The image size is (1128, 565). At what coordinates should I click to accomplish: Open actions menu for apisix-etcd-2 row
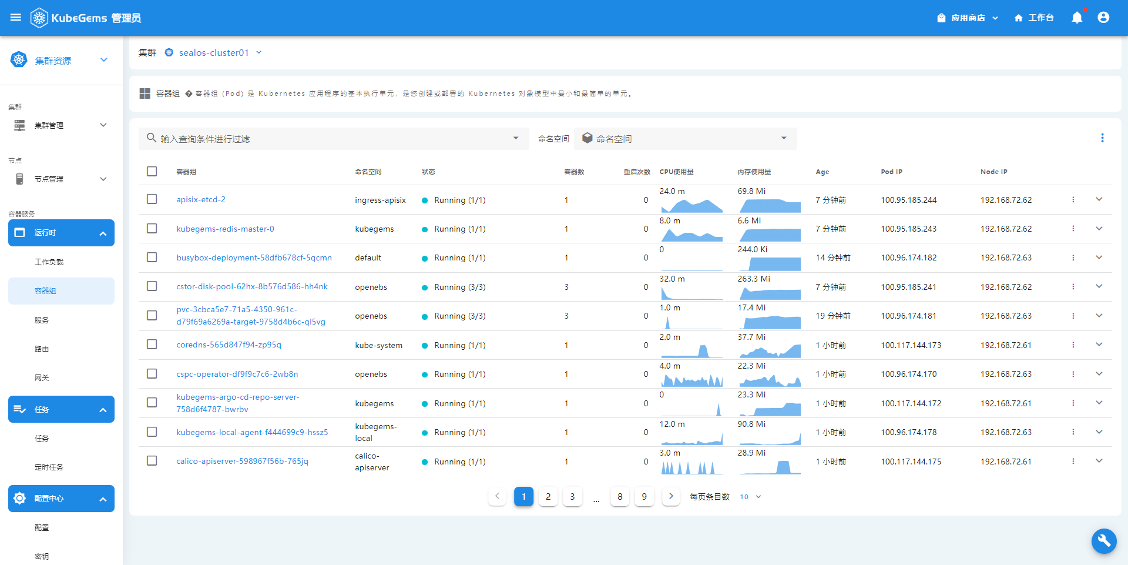[x=1073, y=200]
